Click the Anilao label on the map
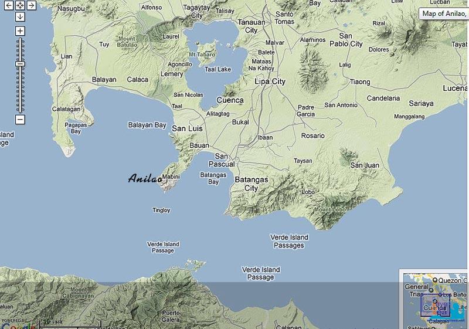The image size is (469, 329). pyautogui.click(x=145, y=178)
